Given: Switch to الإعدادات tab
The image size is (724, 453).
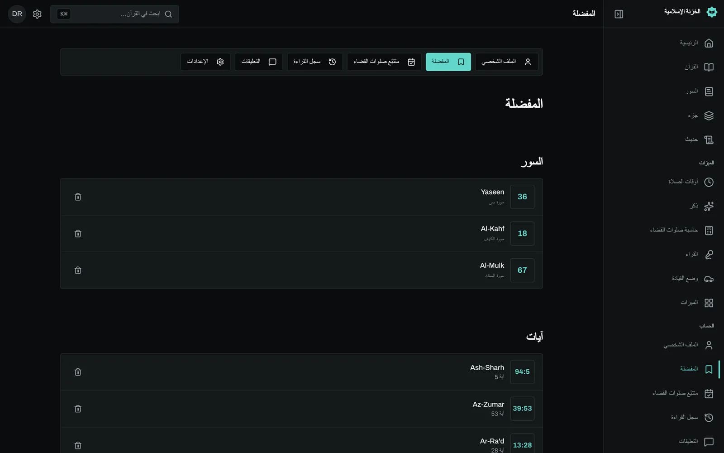Looking at the screenshot, I should pos(205,62).
